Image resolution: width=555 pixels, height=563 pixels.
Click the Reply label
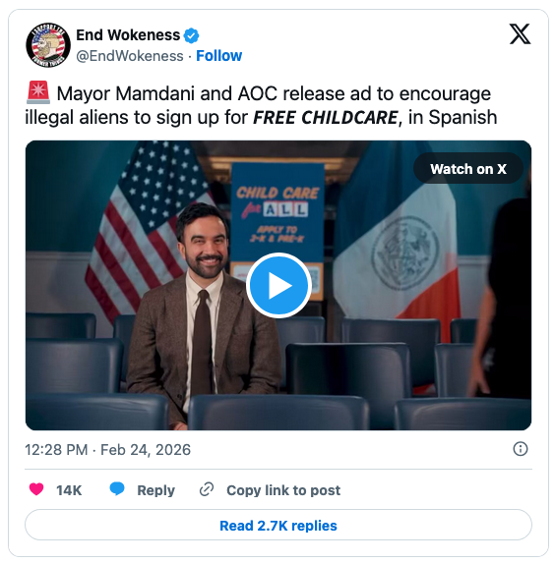[155, 490]
